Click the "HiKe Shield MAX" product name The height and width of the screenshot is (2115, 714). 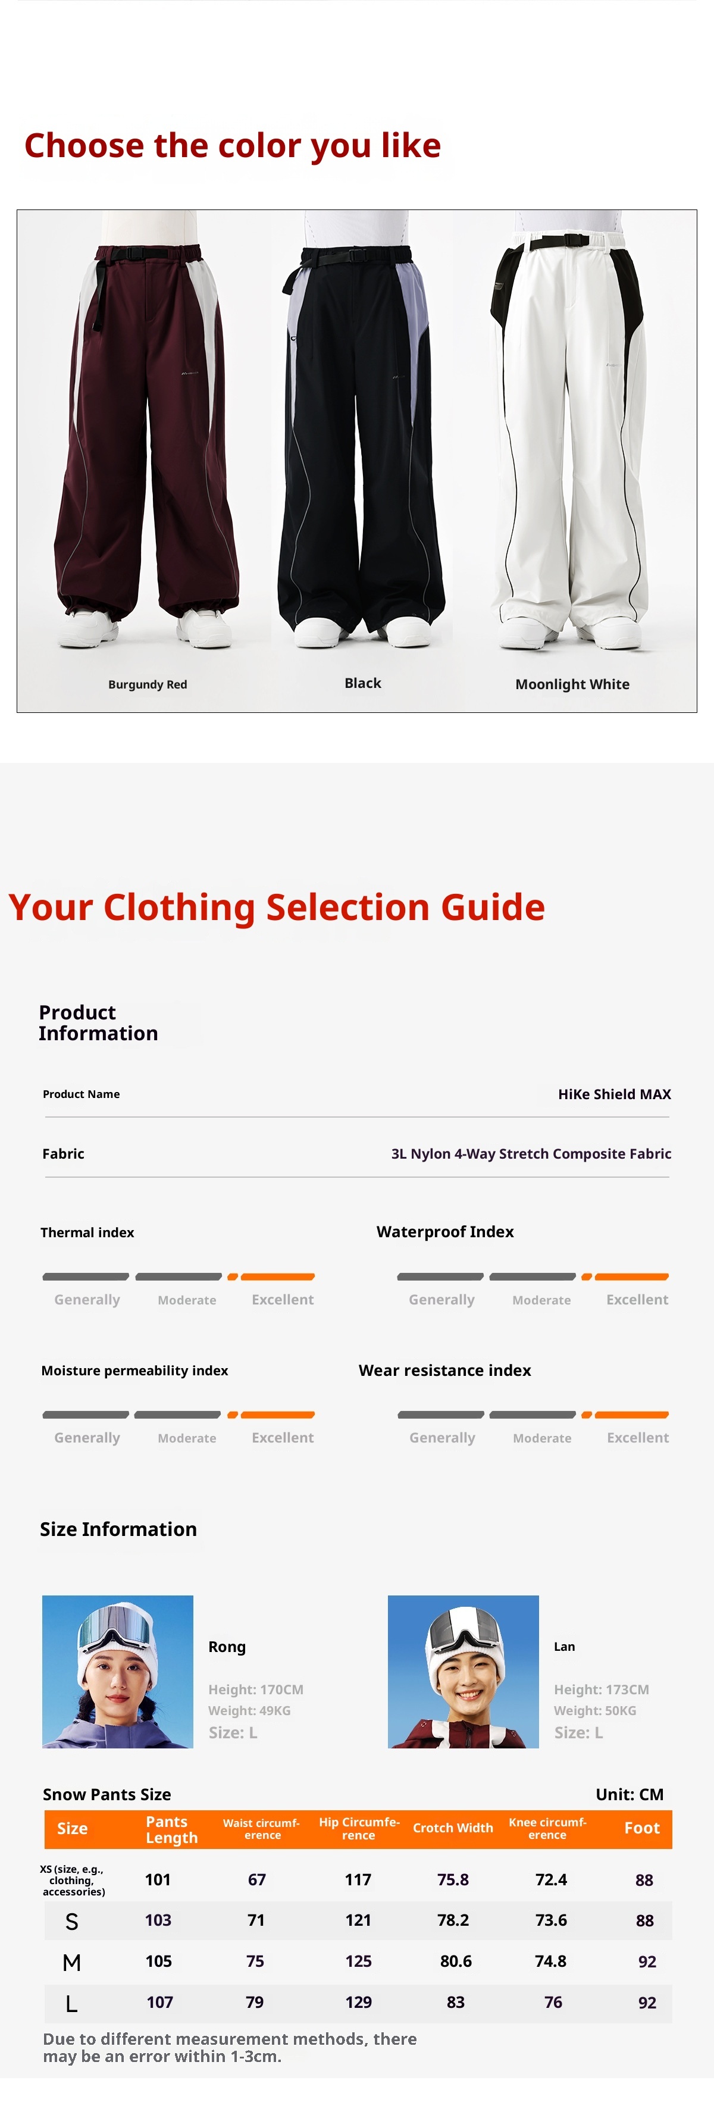tap(614, 1094)
